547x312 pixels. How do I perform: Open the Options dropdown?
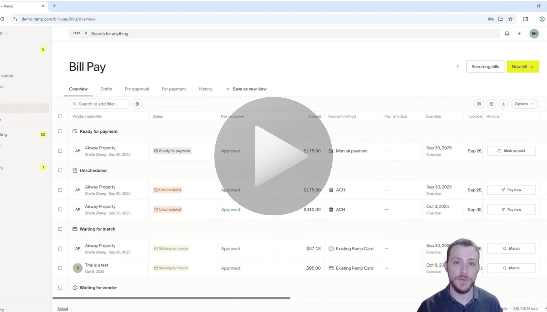click(524, 104)
